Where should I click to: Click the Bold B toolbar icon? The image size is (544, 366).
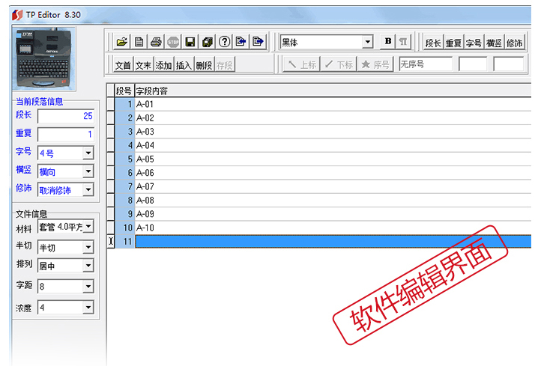[x=387, y=42]
